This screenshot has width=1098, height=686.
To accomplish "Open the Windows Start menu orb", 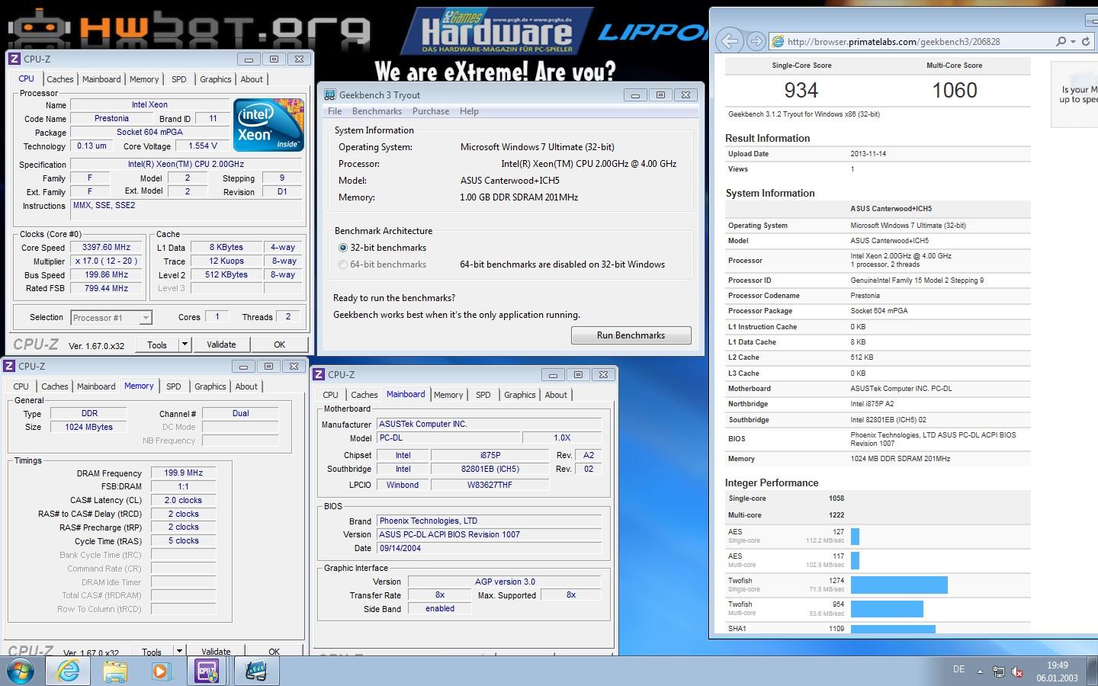I will coord(21,671).
